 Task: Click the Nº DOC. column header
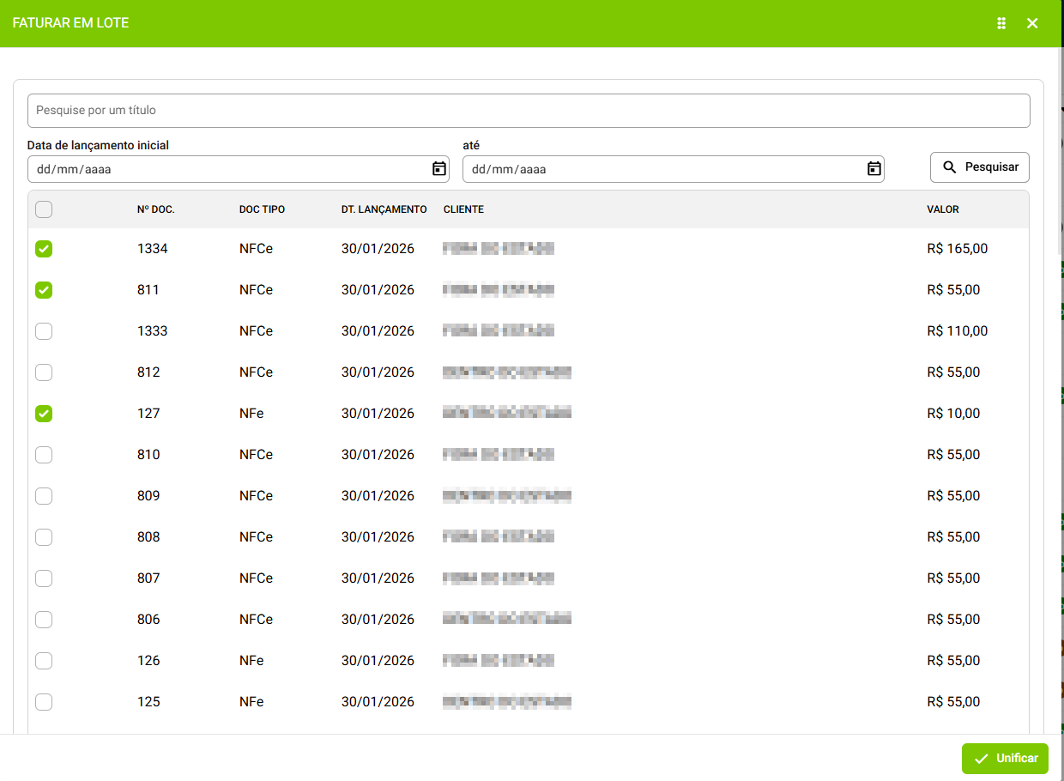[x=155, y=209]
